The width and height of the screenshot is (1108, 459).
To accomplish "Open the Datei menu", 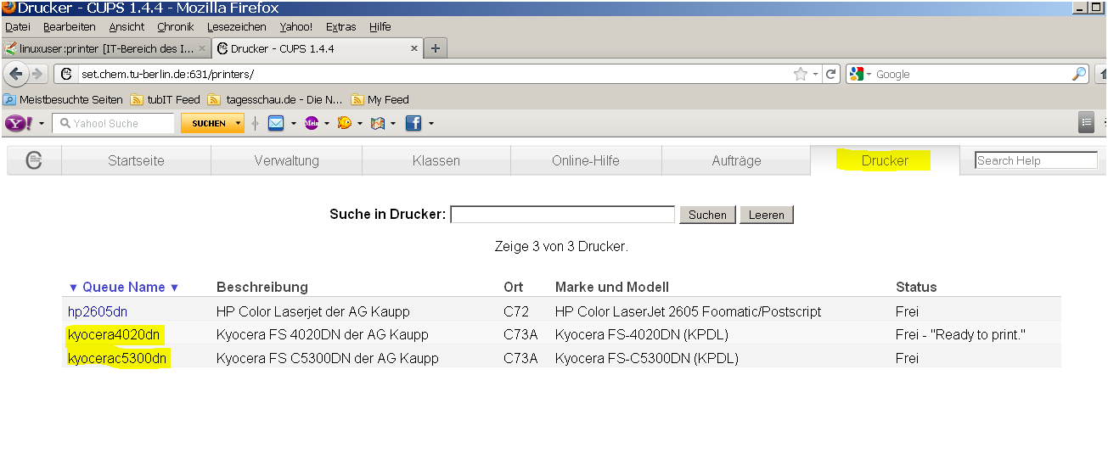I will click(x=17, y=27).
